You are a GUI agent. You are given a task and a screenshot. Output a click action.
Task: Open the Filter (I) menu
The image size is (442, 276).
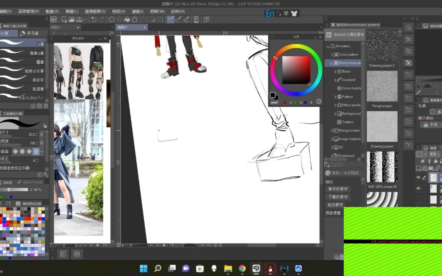(x=138, y=11)
